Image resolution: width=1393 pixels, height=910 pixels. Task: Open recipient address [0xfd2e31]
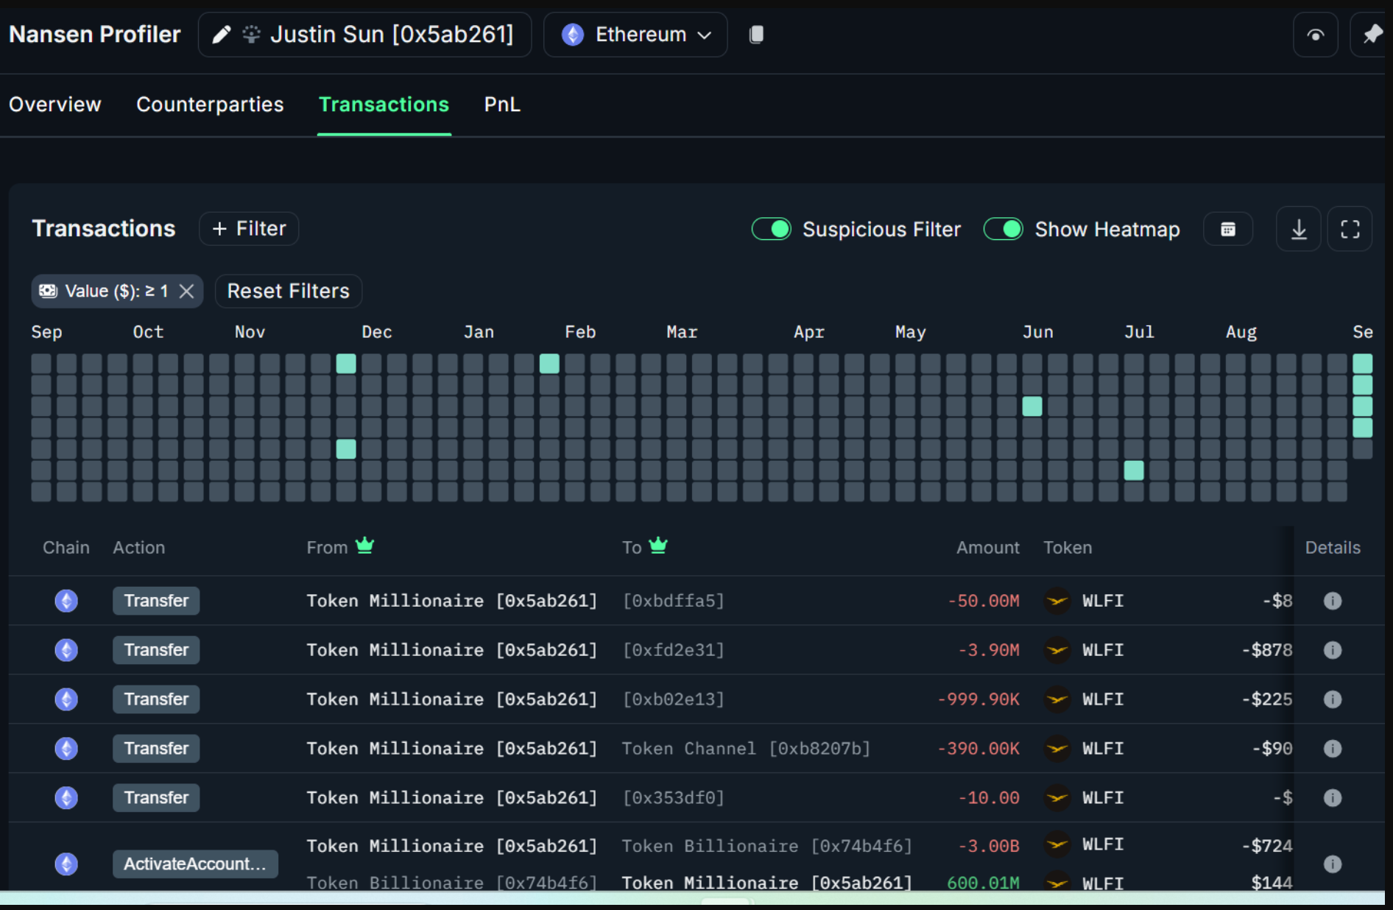click(x=674, y=650)
